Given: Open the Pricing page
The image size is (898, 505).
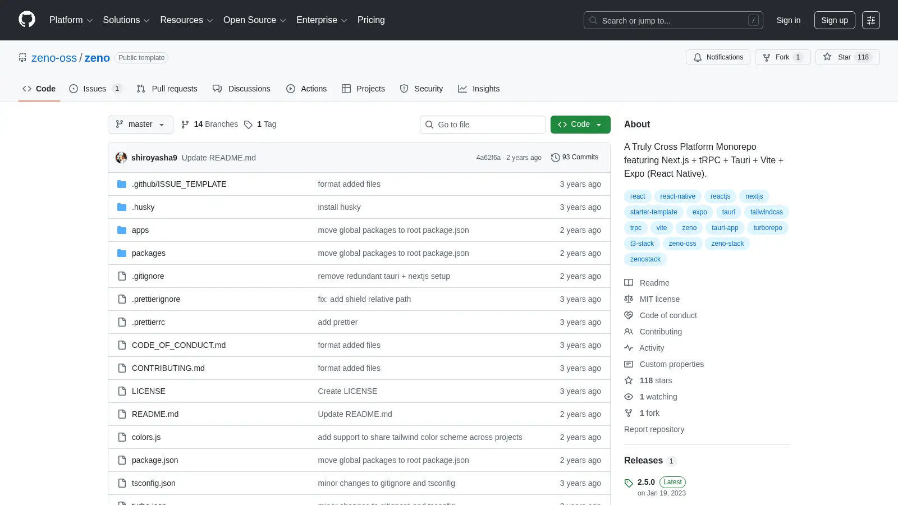Looking at the screenshot, I should tap(371, 20).
